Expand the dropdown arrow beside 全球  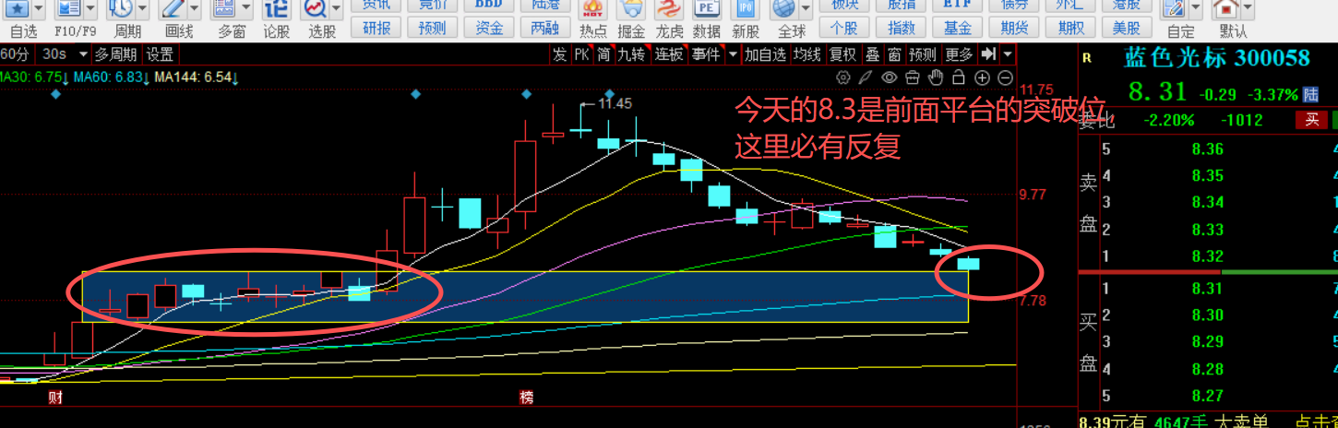pyautogui.click(x=805, y=8)
